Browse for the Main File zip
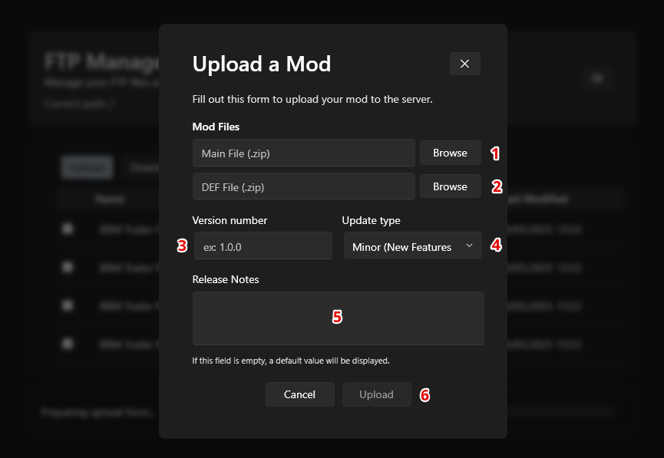 pos(450,153)
